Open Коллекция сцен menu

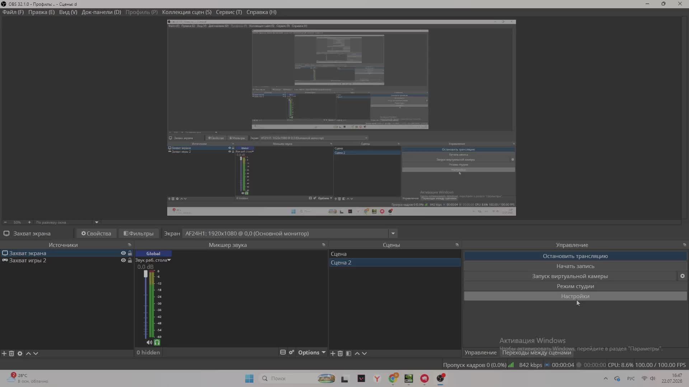click(x=187, y=12)
